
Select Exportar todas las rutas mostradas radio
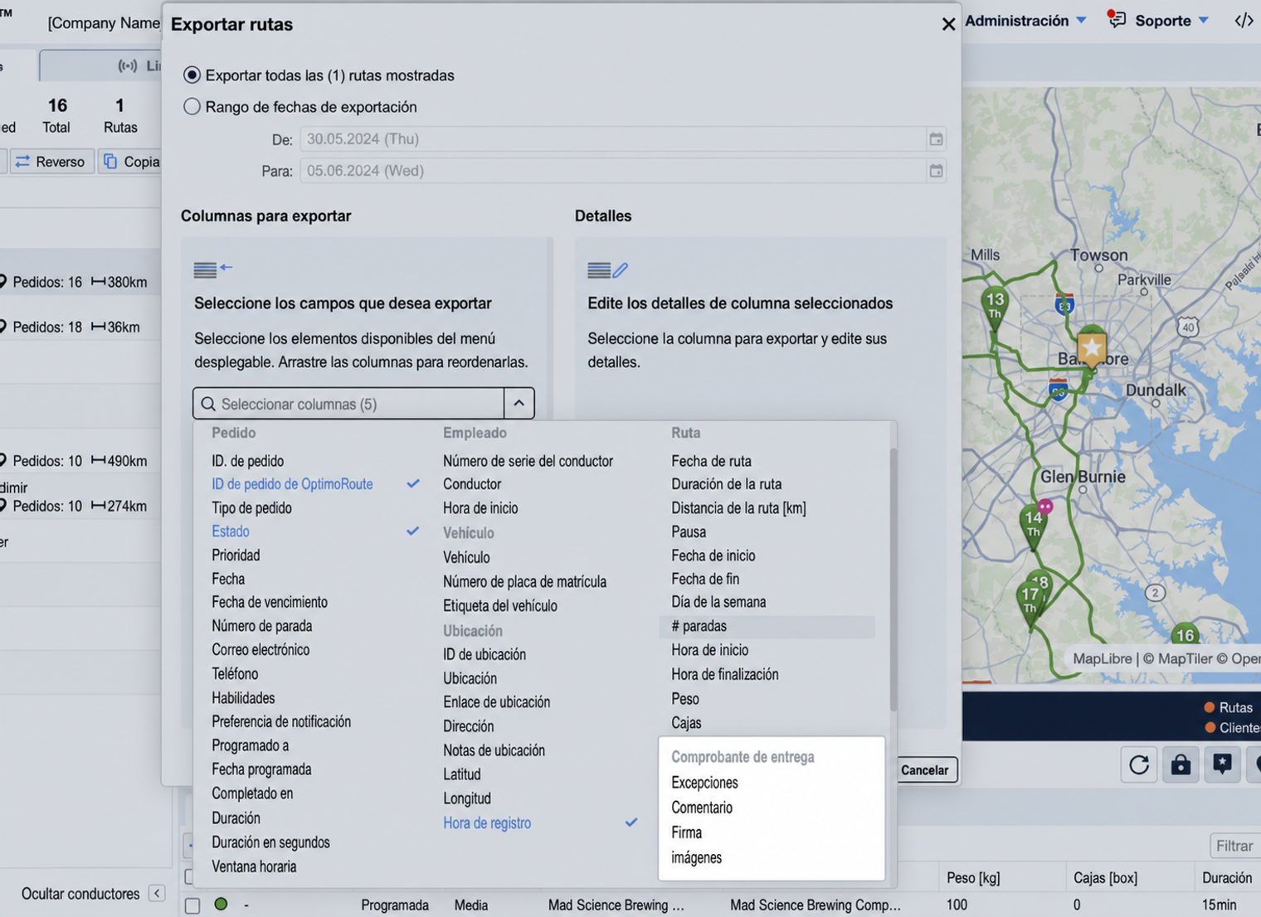pos(192,75)
